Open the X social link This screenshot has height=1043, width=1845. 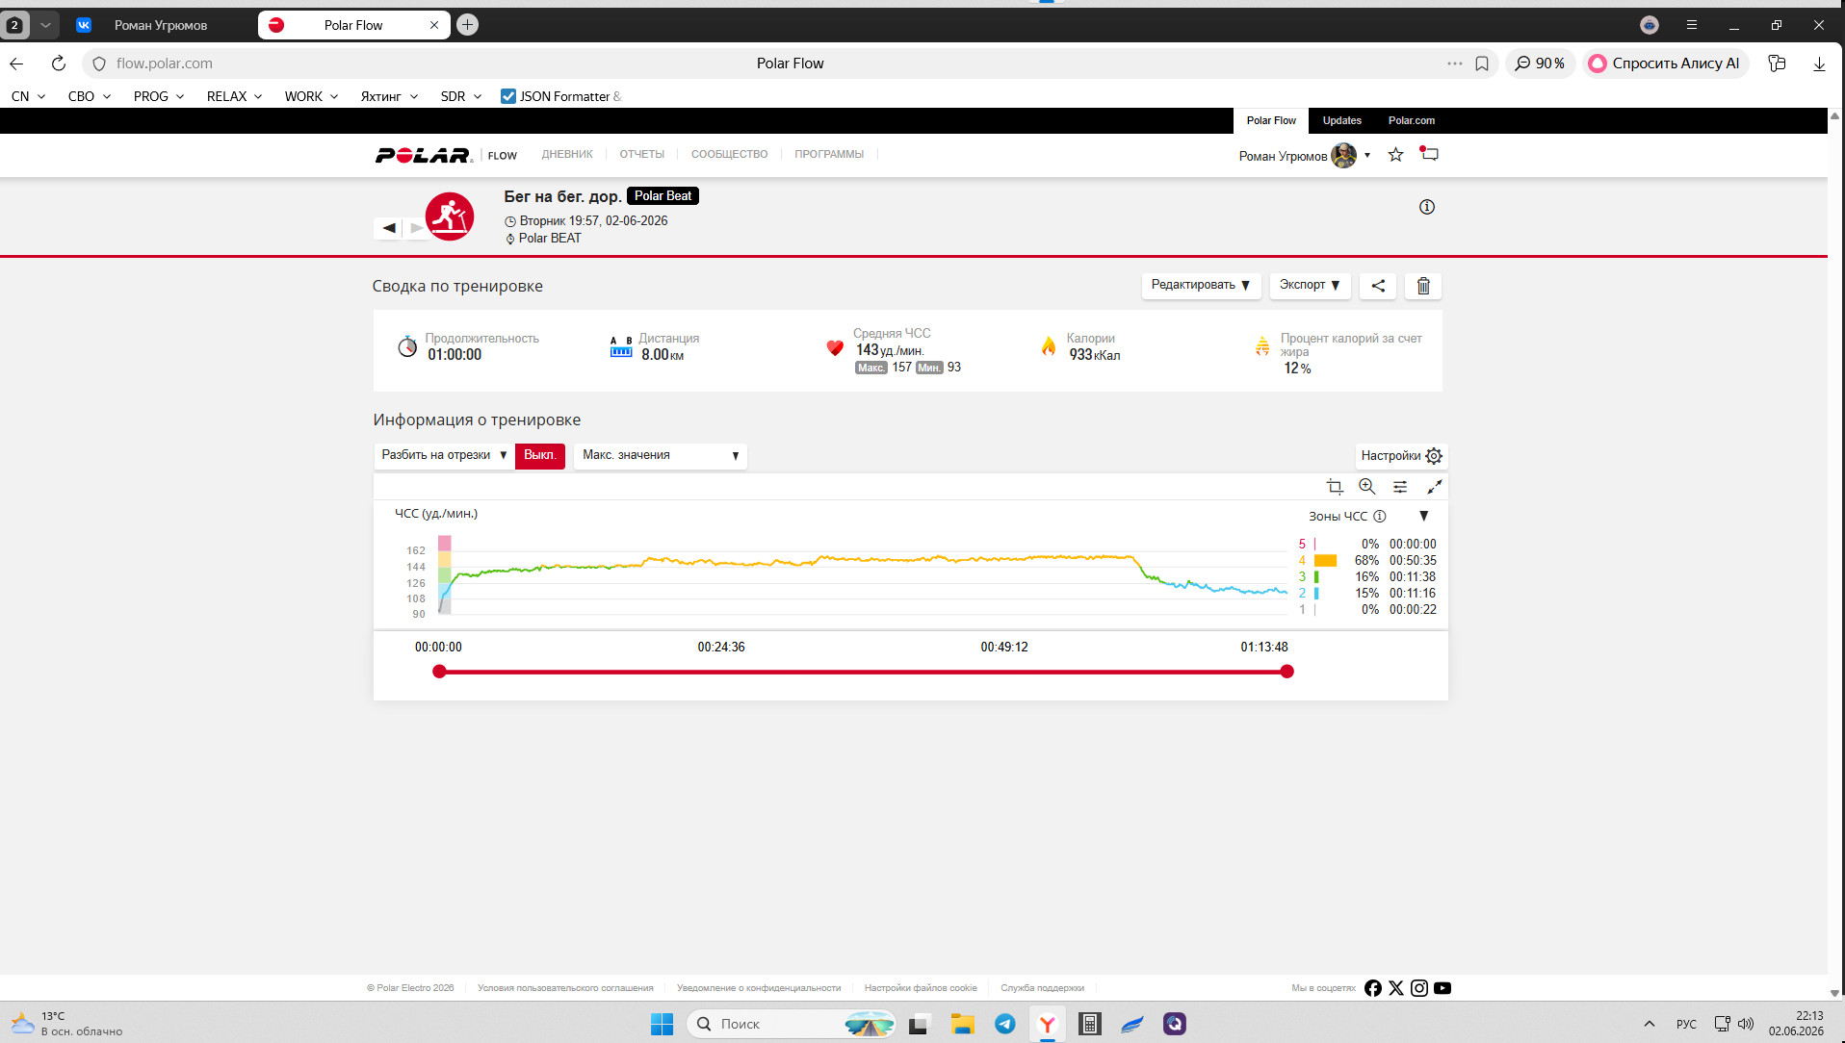click(x=1396, y=988)
